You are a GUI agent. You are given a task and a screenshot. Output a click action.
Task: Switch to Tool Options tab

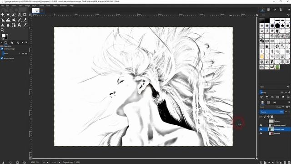(6, 42)
